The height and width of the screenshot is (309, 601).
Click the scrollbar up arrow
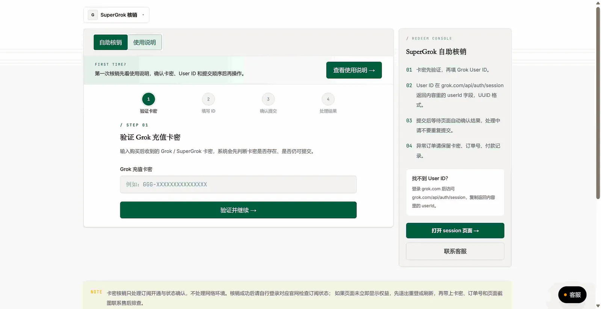598,3
